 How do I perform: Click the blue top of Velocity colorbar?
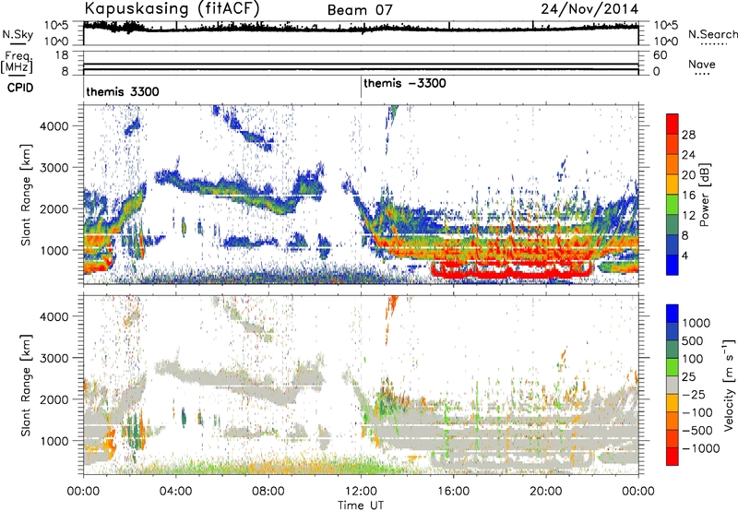pos(673,314)
